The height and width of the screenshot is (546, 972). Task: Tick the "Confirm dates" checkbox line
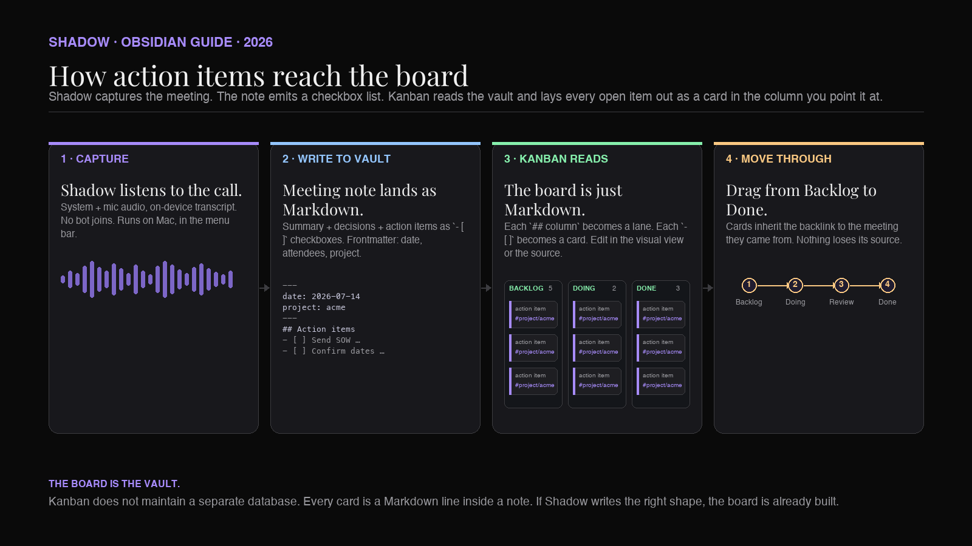pyautogui.click(x=334, y=351)
